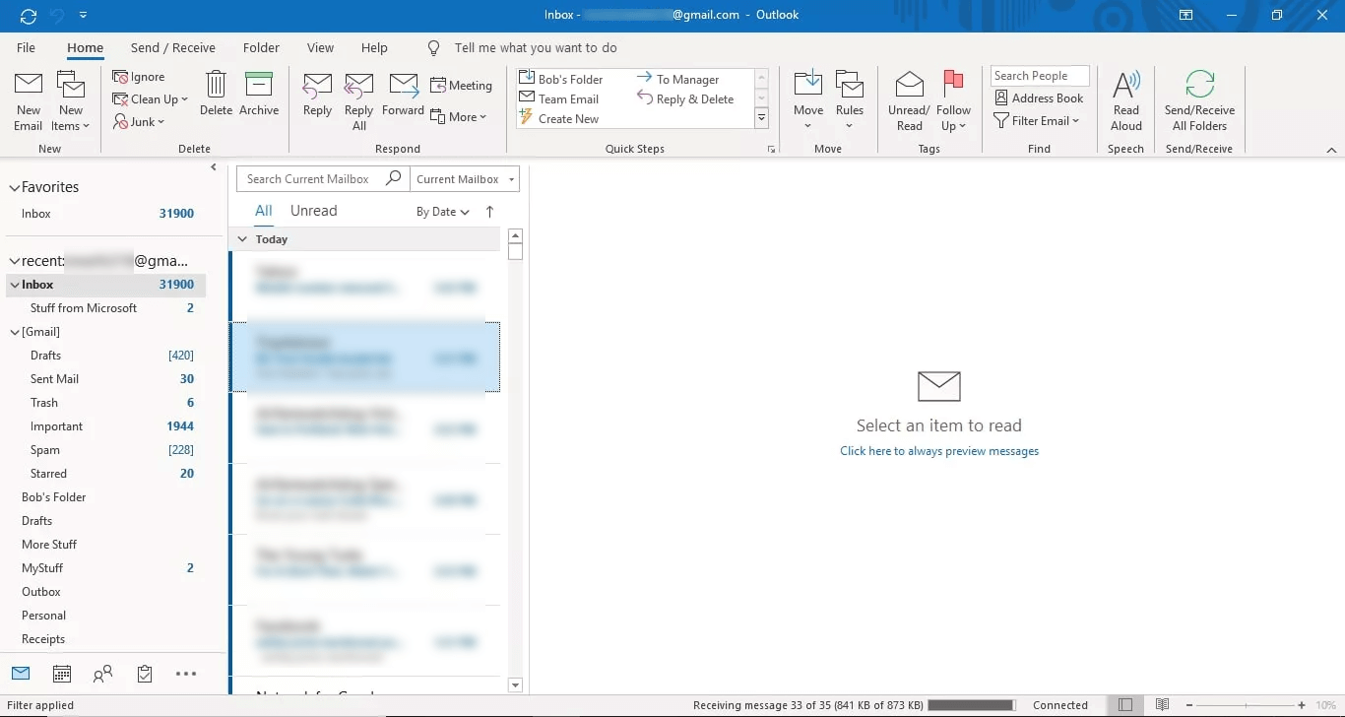The image size is (1345, 717).
Task: Open the Address Book
Action: pyautogui.click(x=1039, y=98)
